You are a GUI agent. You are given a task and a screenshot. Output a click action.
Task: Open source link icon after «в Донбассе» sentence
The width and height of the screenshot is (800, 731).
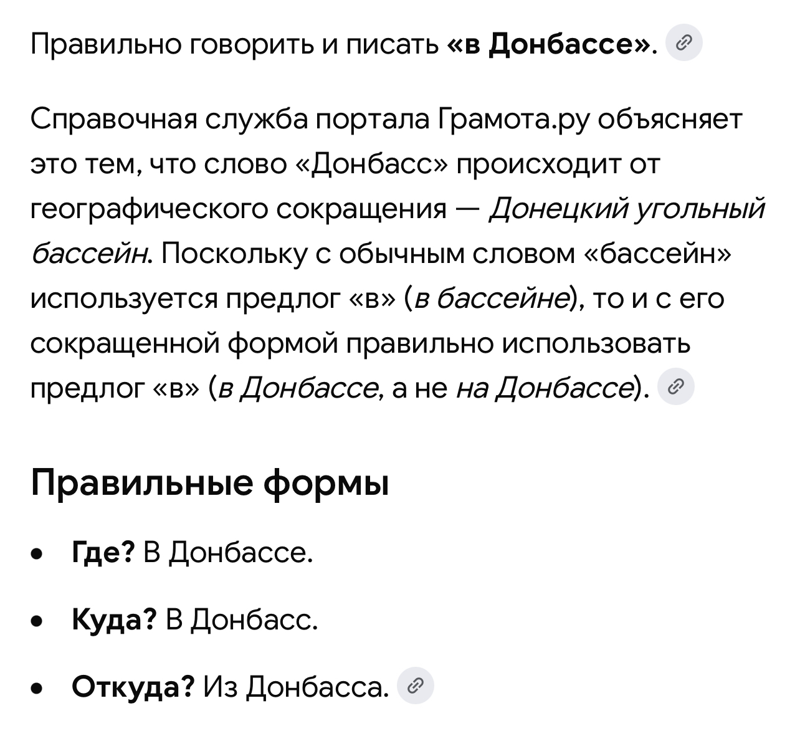click(684, 44)
